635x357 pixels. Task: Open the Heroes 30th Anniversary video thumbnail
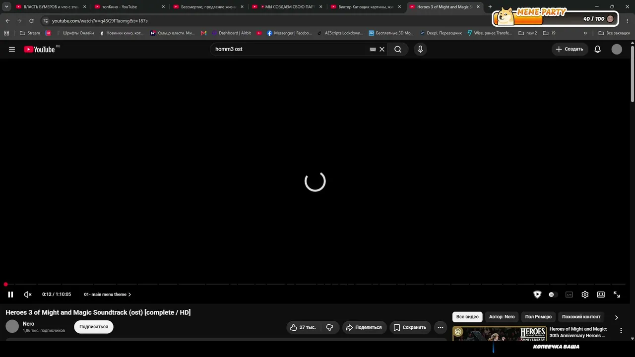pos(499,333)
